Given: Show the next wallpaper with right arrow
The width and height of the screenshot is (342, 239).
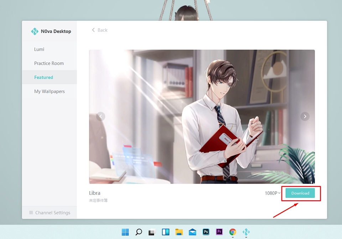Looking at the screenshot, I should [305, 116].
